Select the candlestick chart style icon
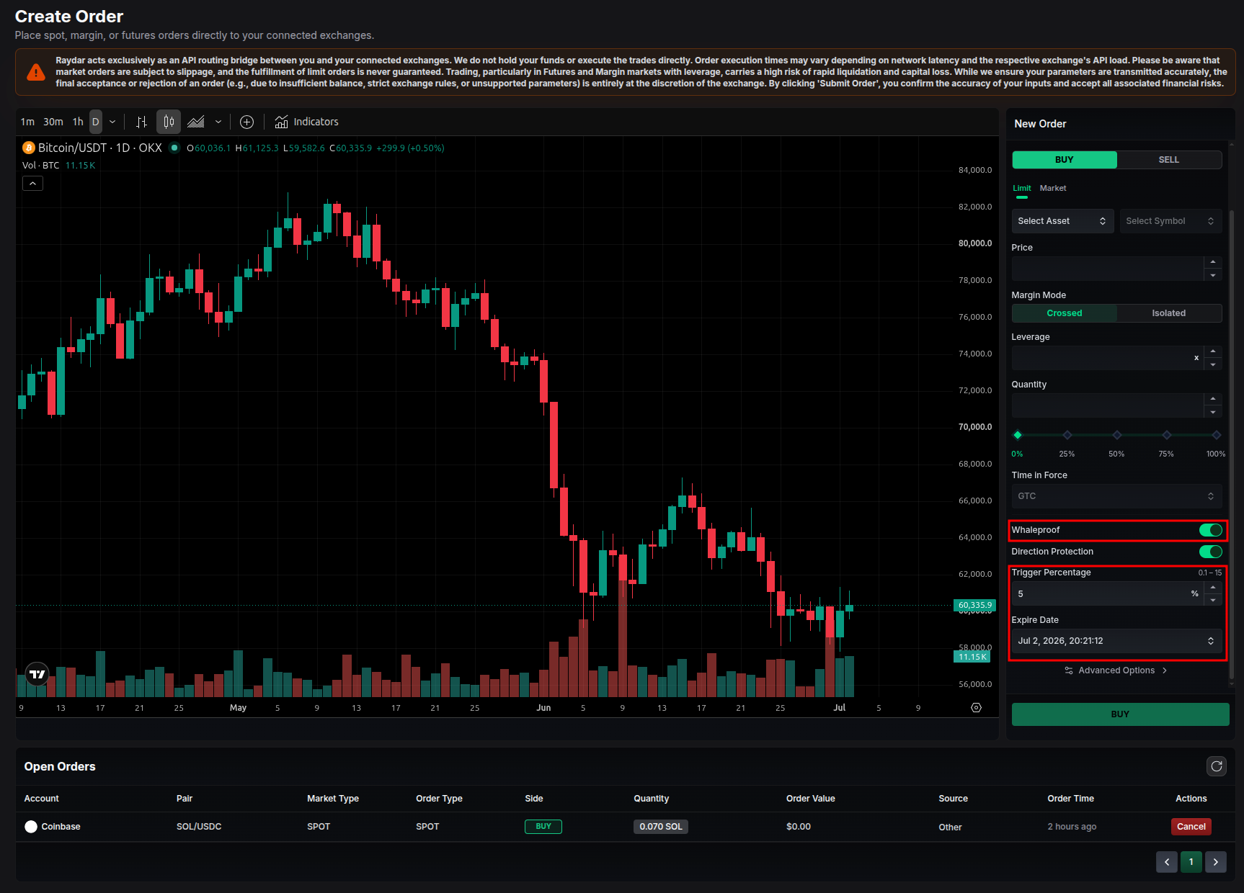This screenshot has height=893, width=1244. (x=169, y=122)
